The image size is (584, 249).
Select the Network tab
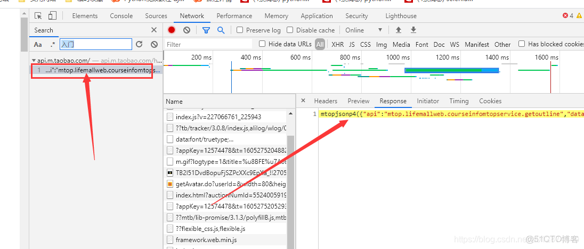click(192, 16)
